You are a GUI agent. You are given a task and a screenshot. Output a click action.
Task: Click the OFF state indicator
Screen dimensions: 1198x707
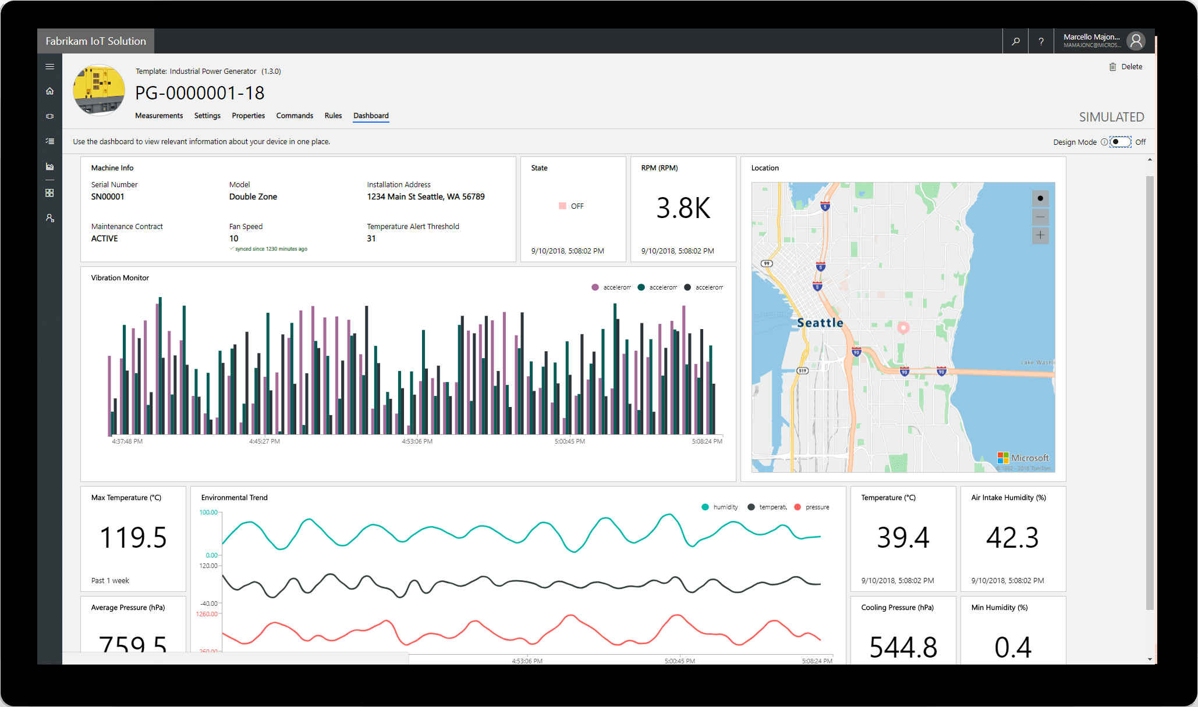(571, 206)
